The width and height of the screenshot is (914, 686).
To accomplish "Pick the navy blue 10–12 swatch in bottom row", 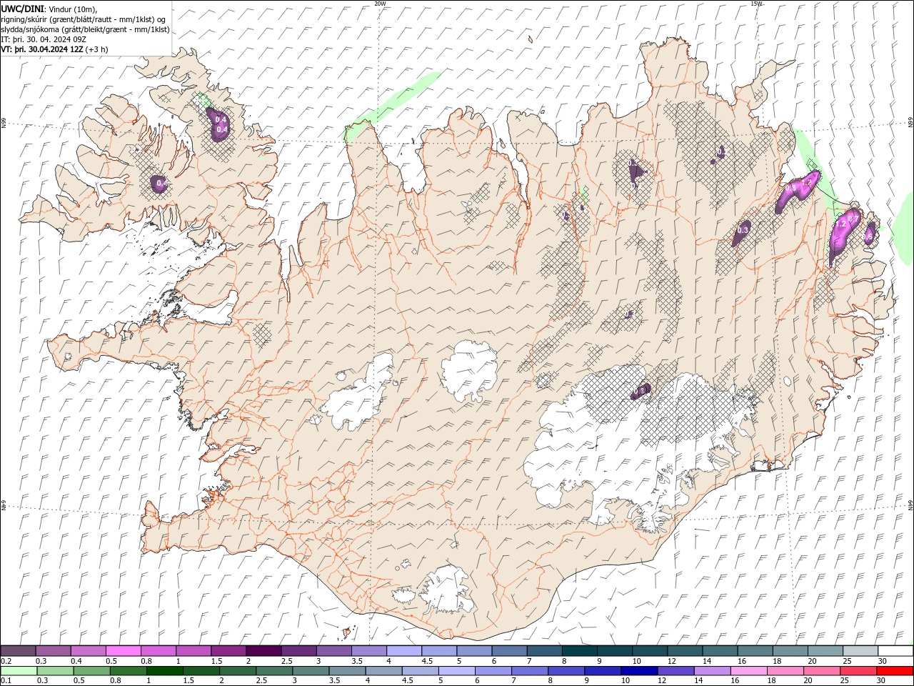I will coord(638,671).
